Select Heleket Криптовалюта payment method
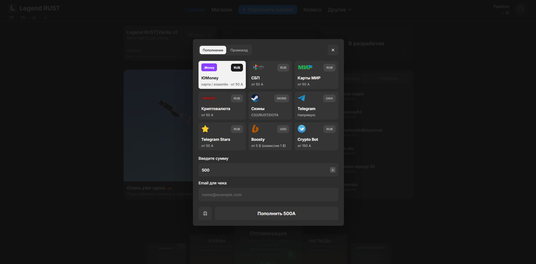536x264 pixels. click(222, 106)
